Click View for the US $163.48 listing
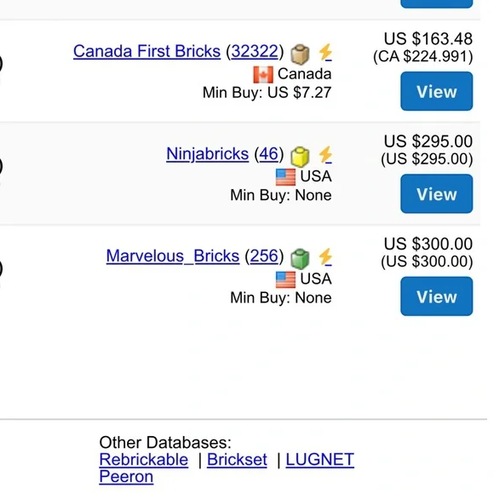 (437, 91)
